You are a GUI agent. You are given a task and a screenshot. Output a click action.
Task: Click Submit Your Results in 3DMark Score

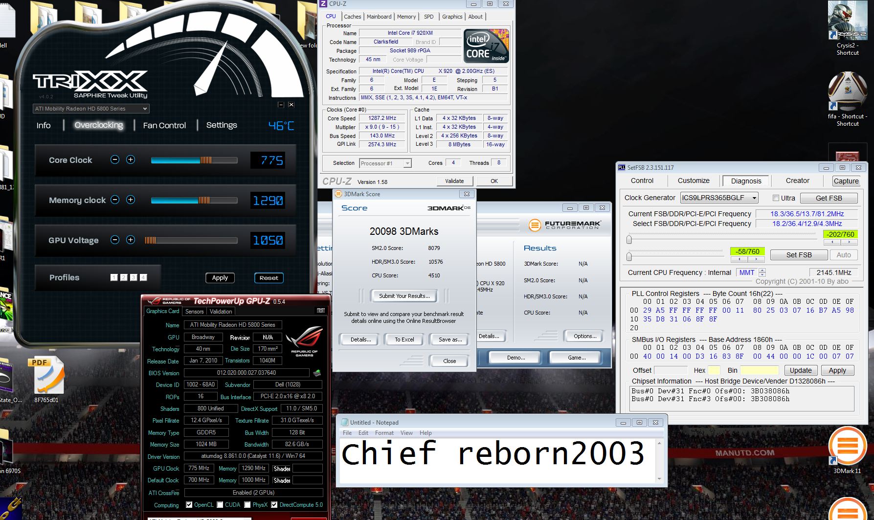click(x=404, y=296)
